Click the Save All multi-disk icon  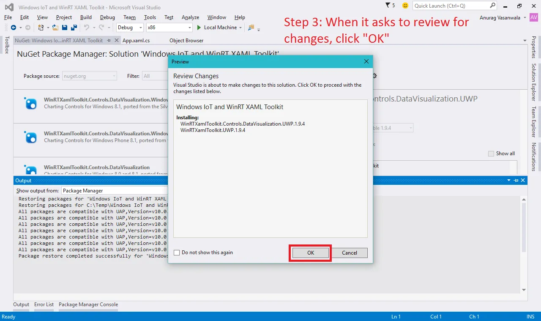[74, 27]
